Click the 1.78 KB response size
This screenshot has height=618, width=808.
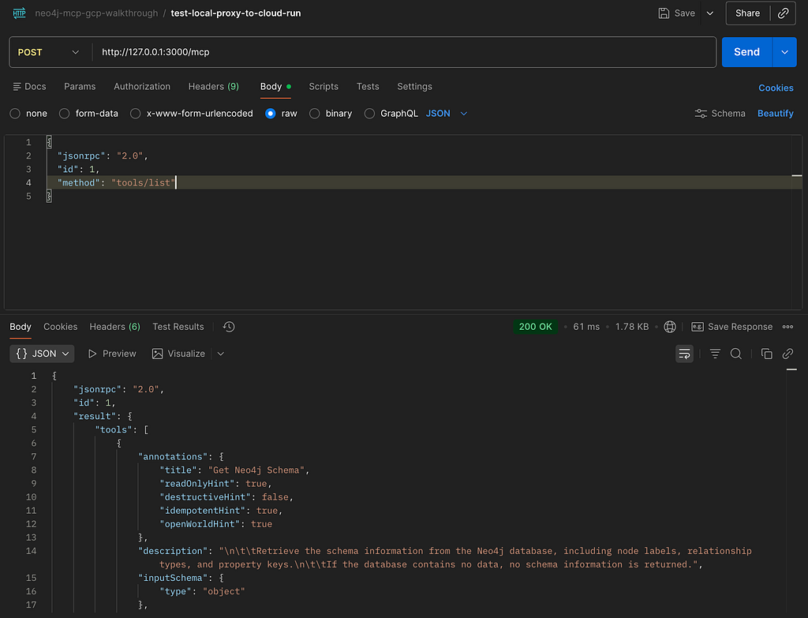click(632, 327)
